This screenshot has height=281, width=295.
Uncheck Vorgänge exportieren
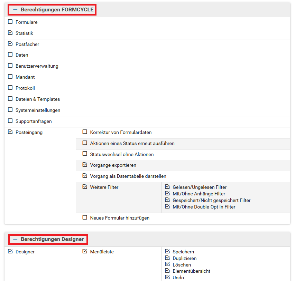(x=85, y=165)
